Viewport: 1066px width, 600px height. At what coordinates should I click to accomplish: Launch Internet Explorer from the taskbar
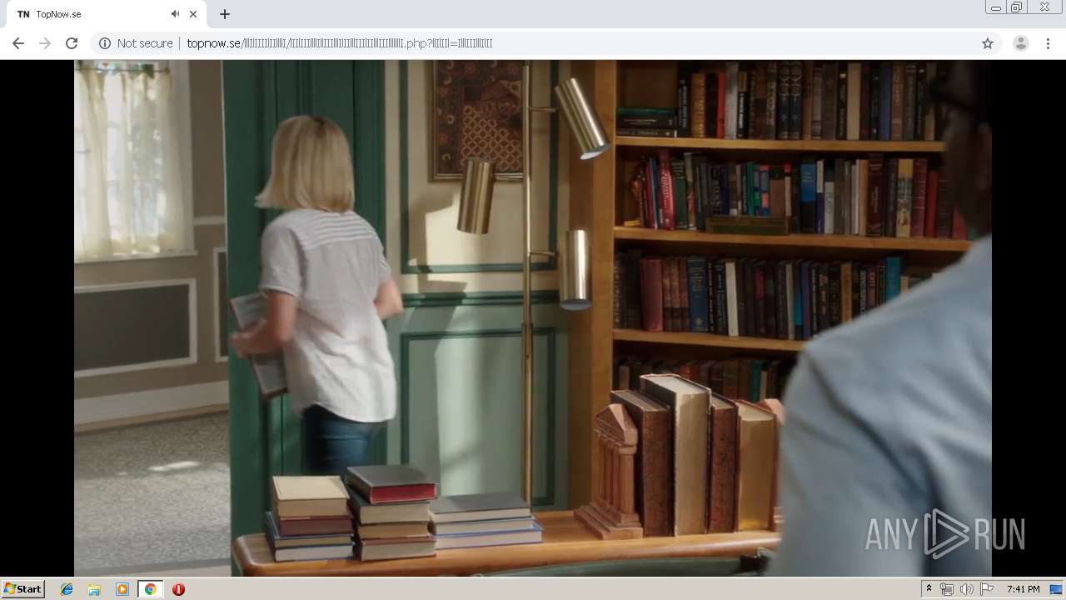(67, 589)
